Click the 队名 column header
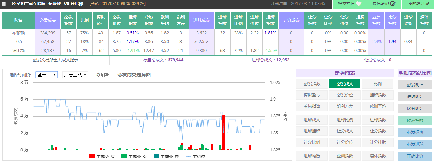 pyautogui.click(x=18, y=21)
